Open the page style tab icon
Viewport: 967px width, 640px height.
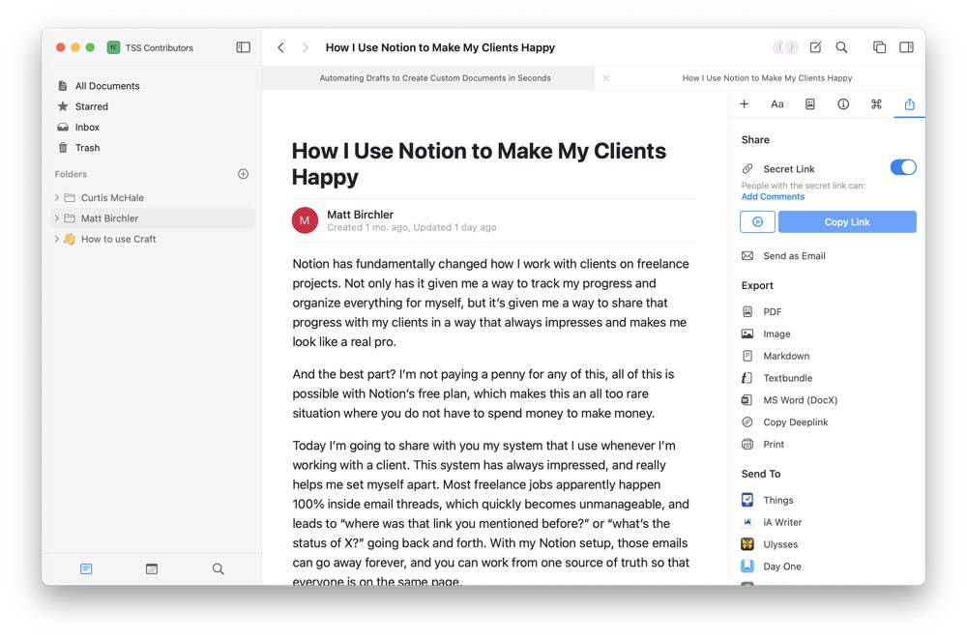click(809, 104)
